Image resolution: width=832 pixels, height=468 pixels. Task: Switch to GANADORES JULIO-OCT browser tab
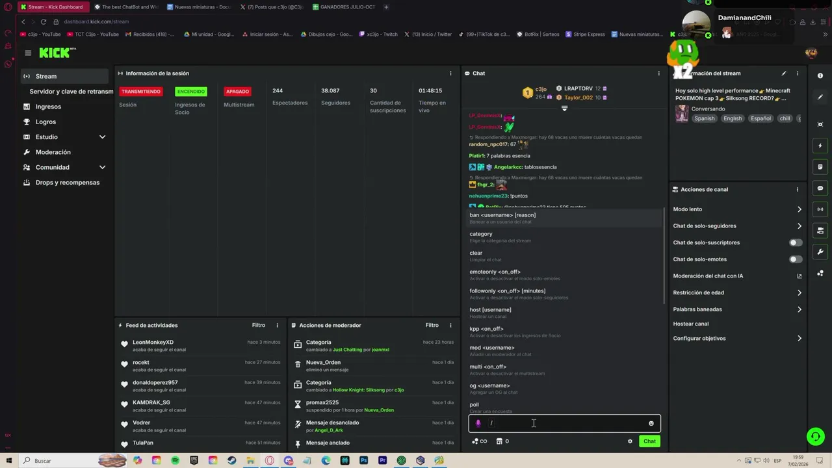coord(343,7)
